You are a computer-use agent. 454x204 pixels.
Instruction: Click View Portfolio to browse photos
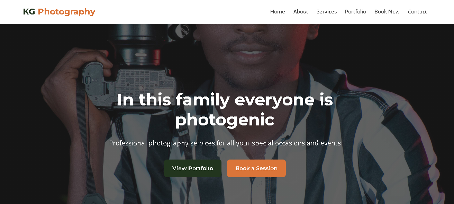pos(193,168)
